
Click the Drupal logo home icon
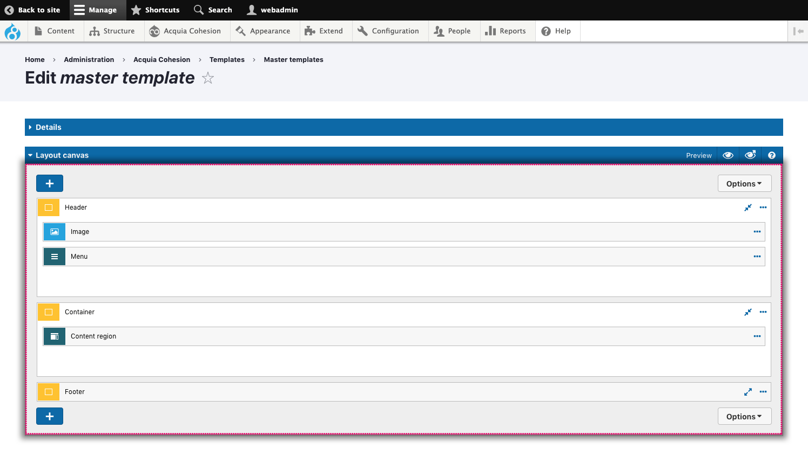12,32
